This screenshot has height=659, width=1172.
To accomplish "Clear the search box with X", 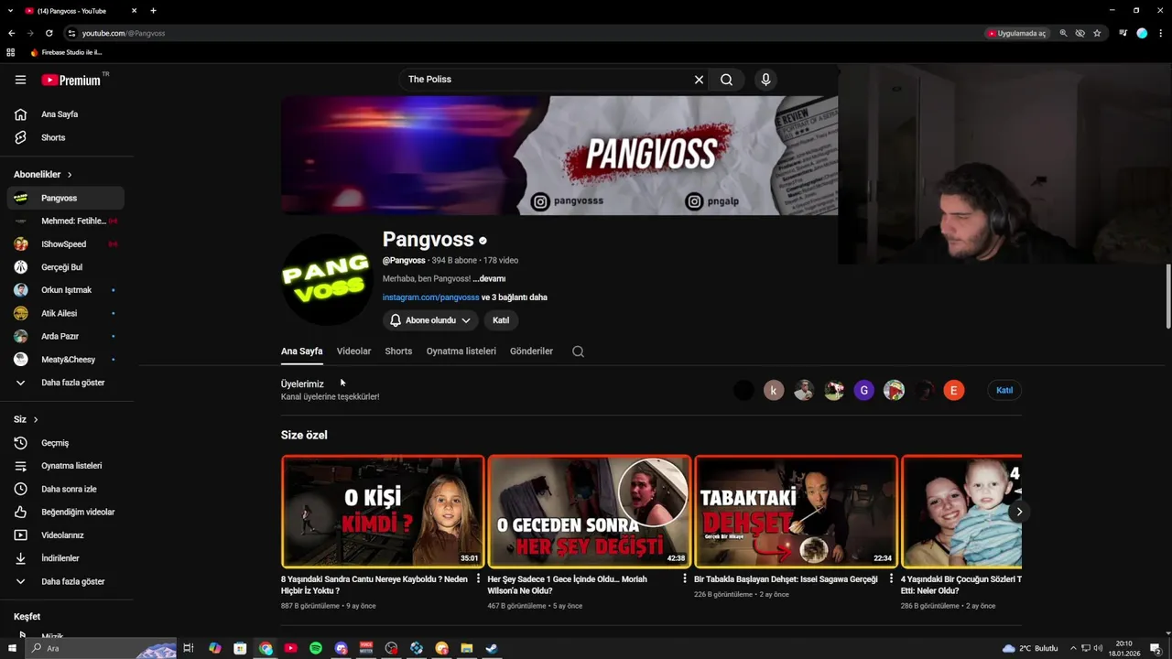I will (x=699, y=80).
